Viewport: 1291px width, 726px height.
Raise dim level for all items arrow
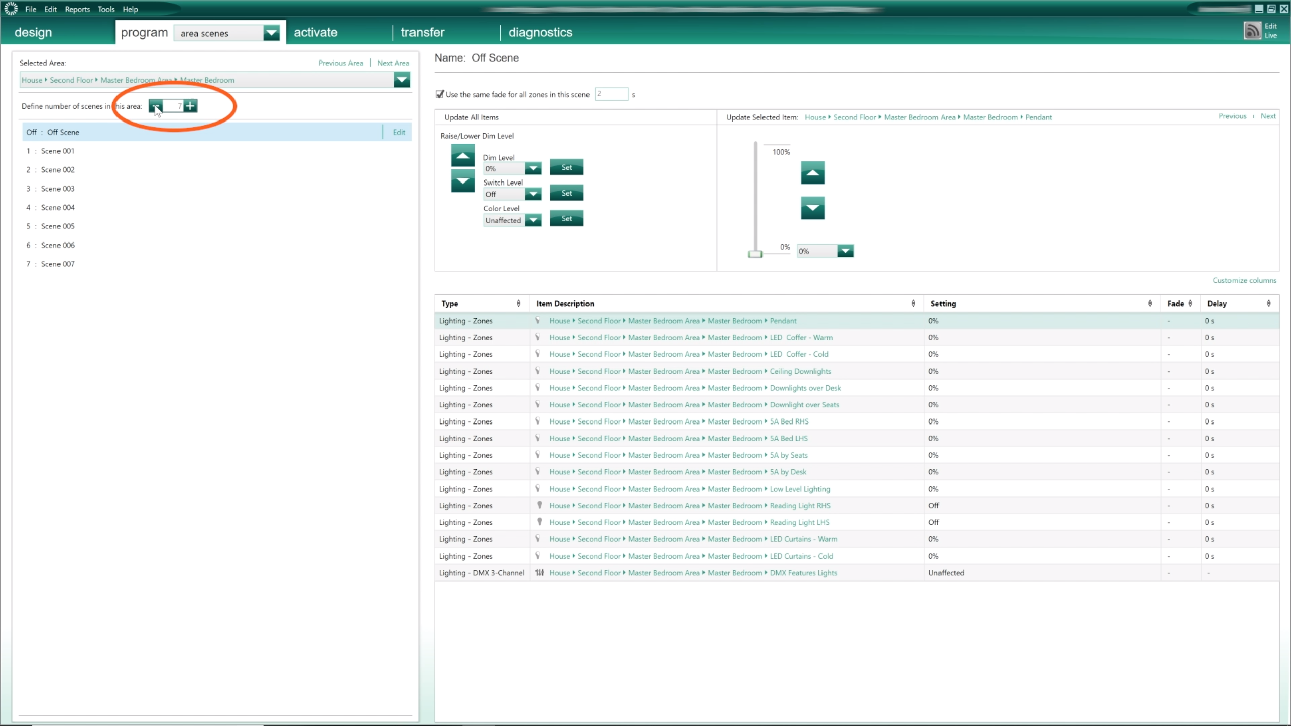(x=462, y=156)
